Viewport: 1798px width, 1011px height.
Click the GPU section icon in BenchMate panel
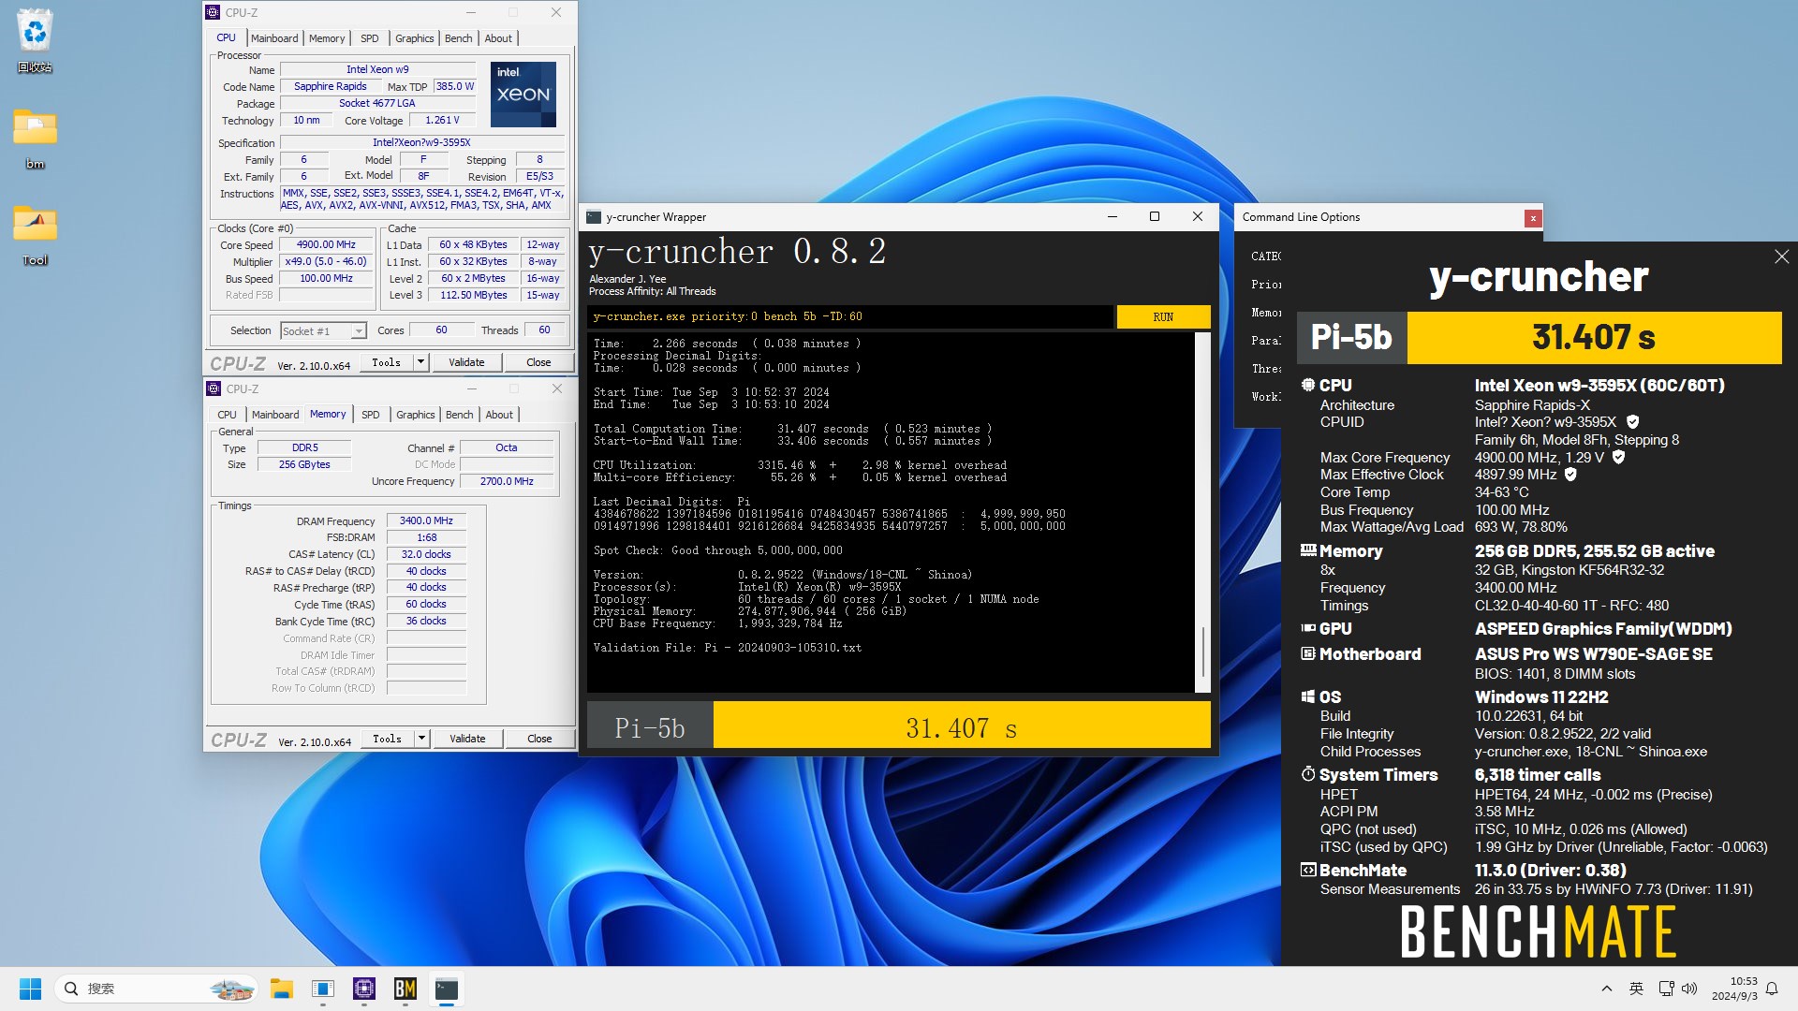[x=1308, y=628]
